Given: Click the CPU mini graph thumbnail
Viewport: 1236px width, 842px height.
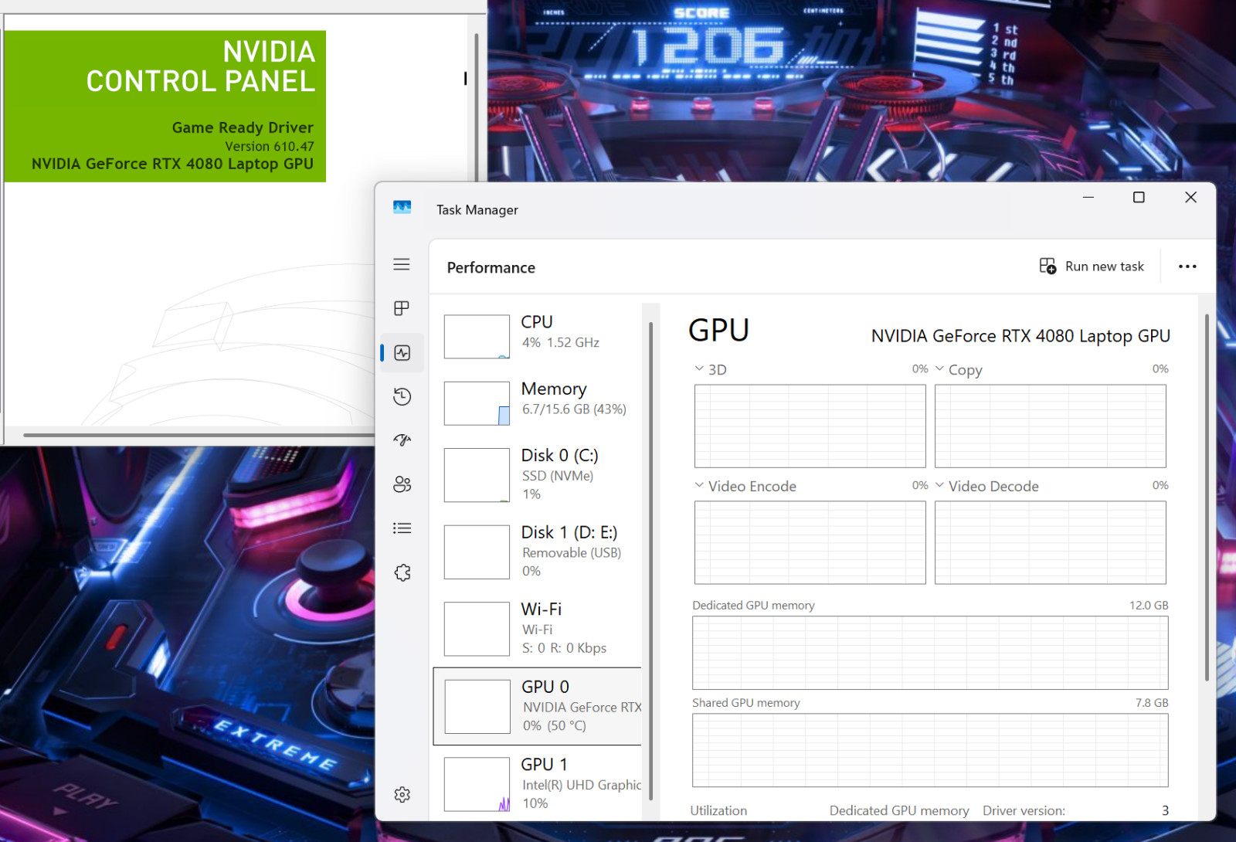Looking at the screenshot, I should (477, 336).
